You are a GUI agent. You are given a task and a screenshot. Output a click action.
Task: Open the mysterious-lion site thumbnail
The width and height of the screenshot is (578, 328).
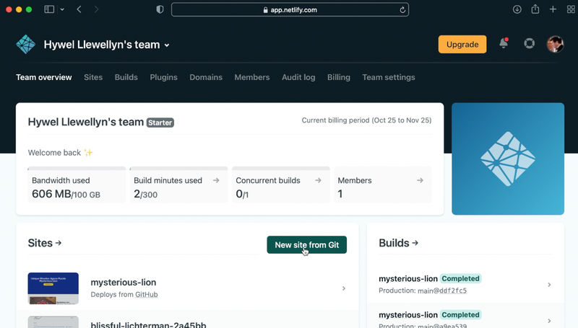[x=53, y=288]
